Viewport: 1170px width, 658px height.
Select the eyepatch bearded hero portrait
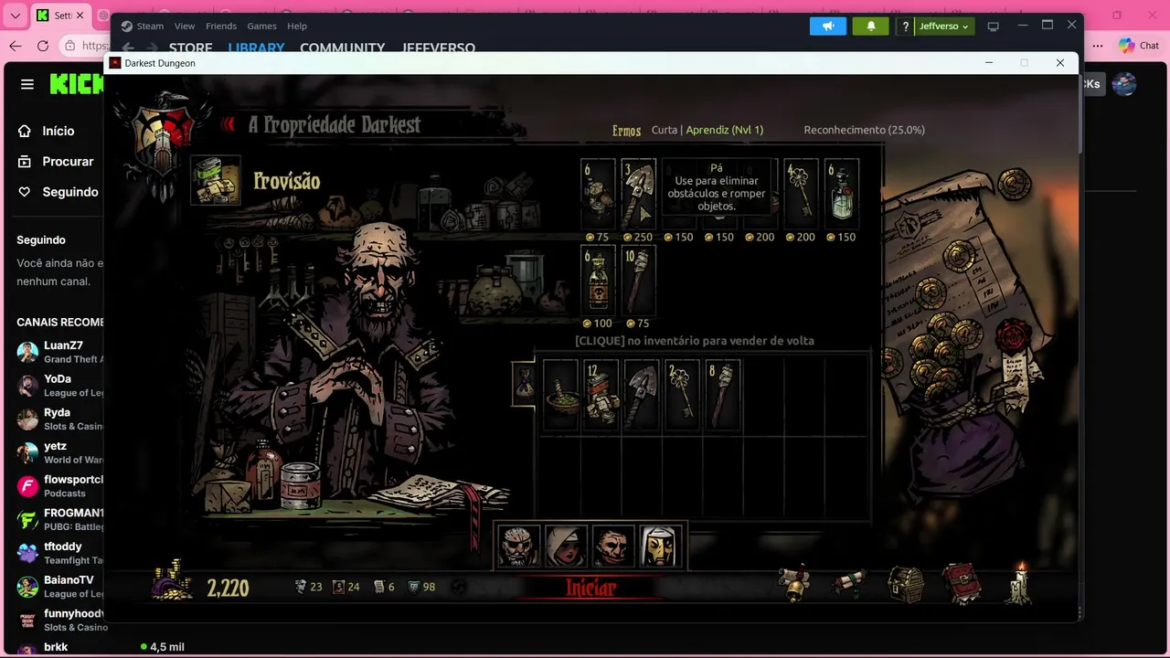(x=518, y=547)
